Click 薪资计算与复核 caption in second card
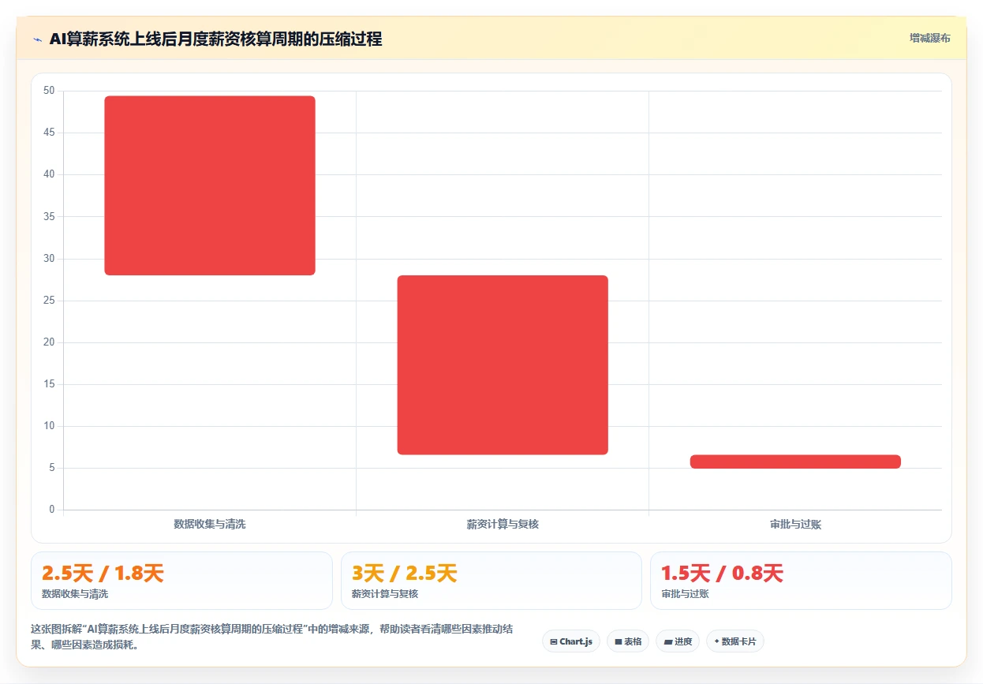 (385, 594)
